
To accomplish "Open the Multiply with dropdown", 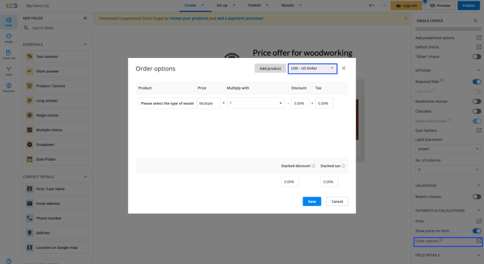I will (256, 103).
